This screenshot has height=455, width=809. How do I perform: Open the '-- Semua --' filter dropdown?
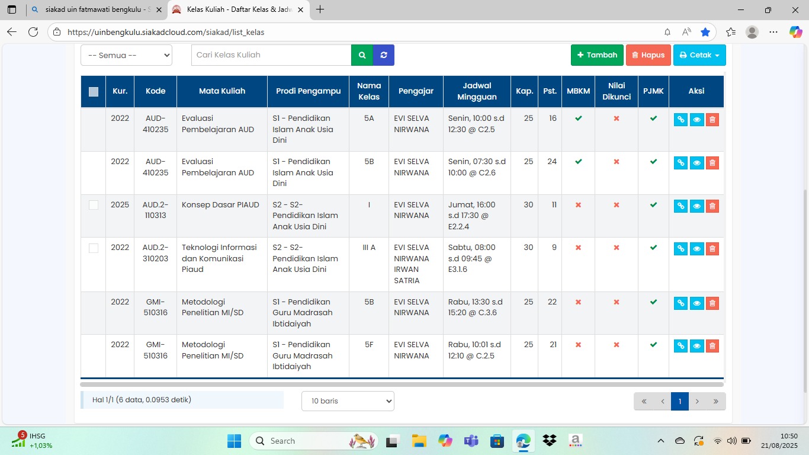(x=126, y=55)
